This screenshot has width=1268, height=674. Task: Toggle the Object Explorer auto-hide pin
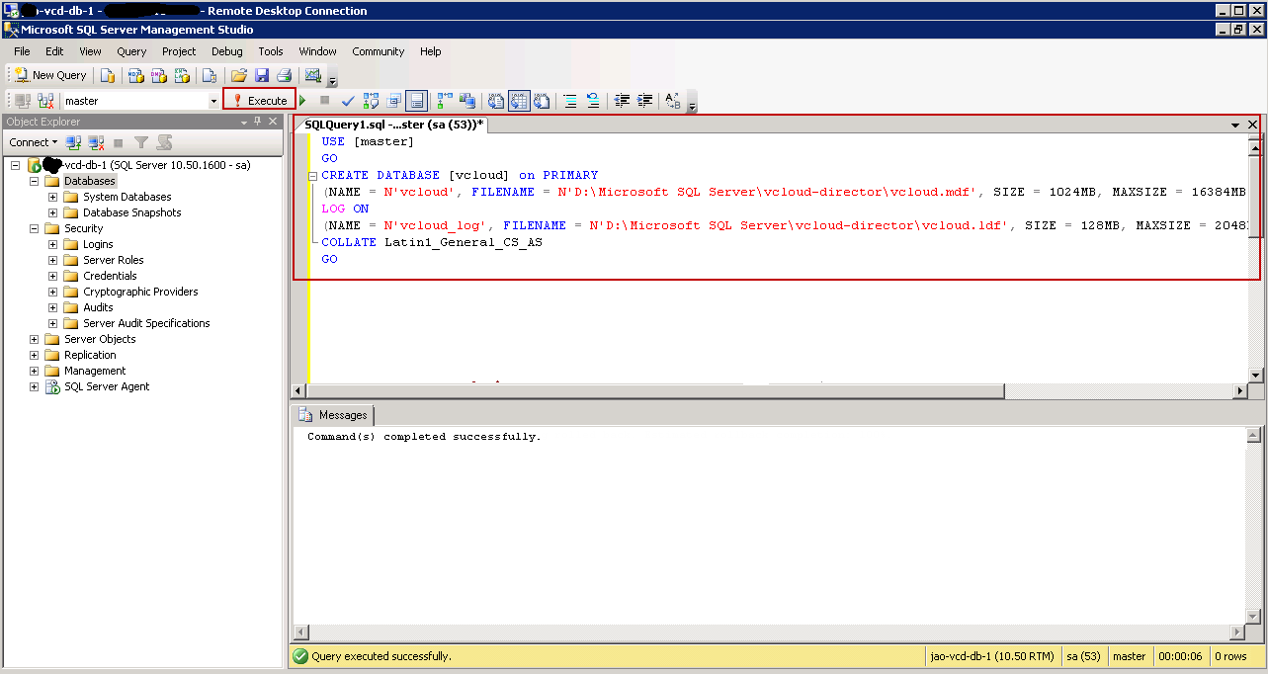click(x=256, y=121)
